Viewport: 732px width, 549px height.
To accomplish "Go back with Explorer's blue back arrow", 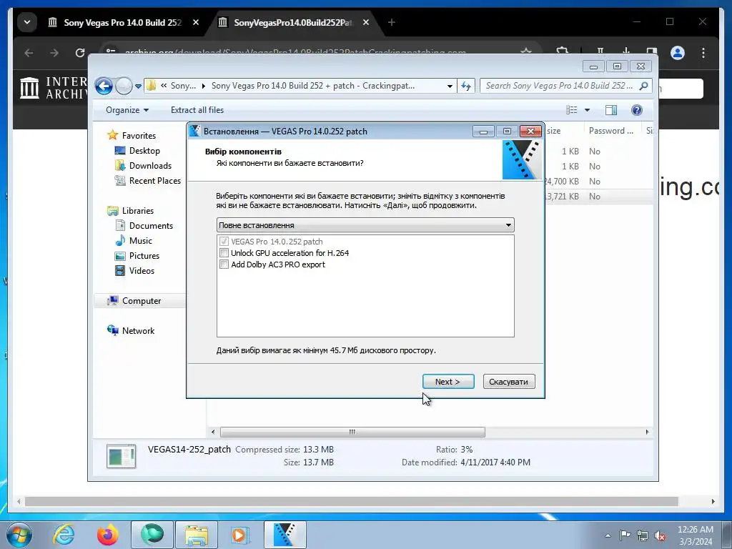I will click(x=104, y=86).
